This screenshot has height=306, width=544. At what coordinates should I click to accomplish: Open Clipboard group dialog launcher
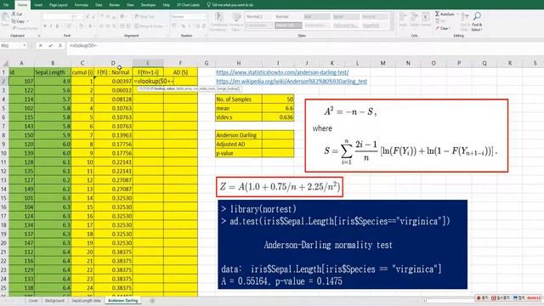click(x=39, y=36)
